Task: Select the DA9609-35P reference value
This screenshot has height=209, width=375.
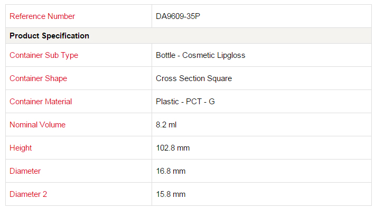Action: click(x=178, y=16)
